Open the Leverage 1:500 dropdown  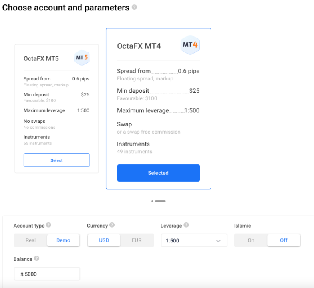point(194,240)
